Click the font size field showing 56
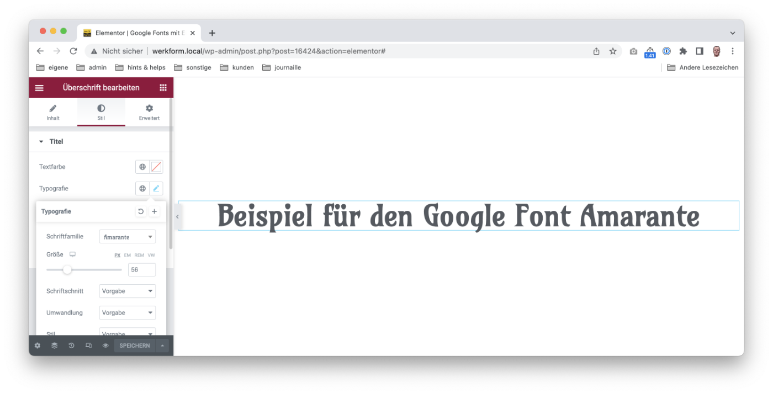Screen dimensions: 773x394 [142, 270]
